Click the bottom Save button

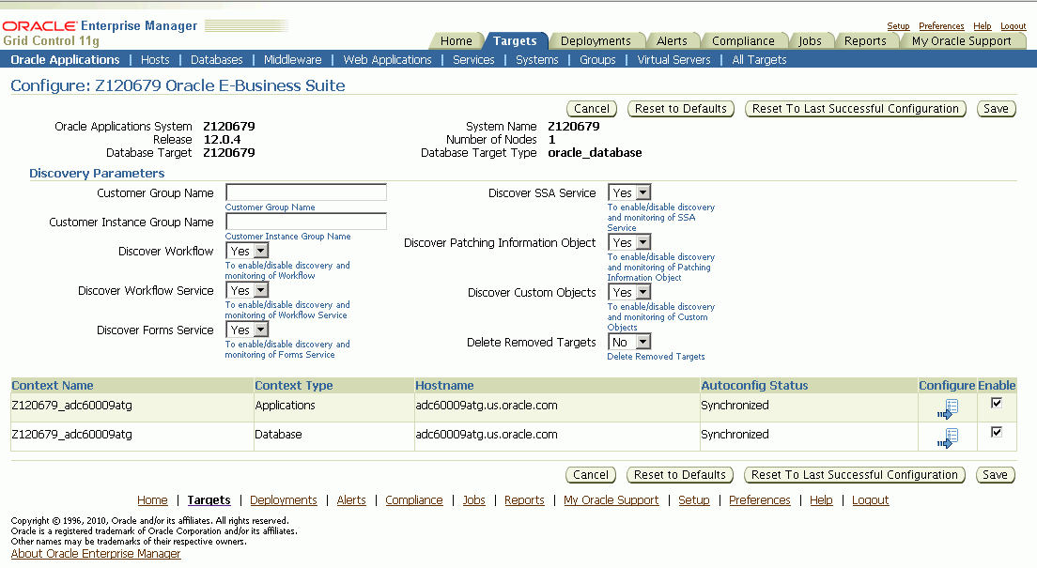995,475
